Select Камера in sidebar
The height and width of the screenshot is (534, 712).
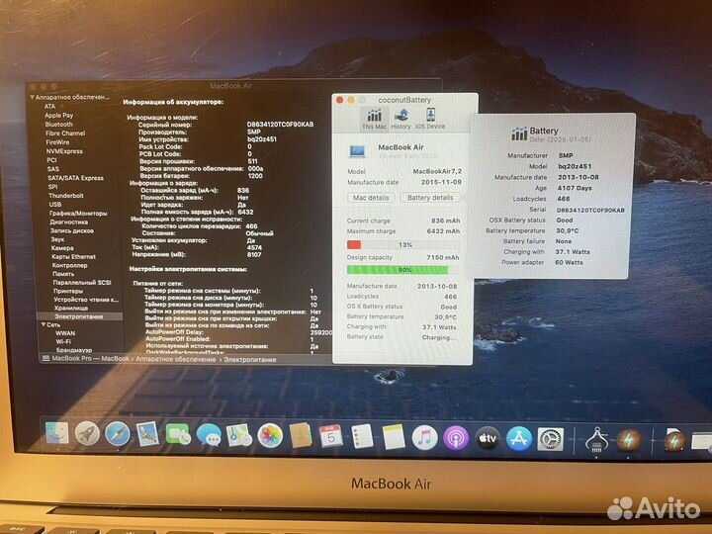(x=62, y=248)
